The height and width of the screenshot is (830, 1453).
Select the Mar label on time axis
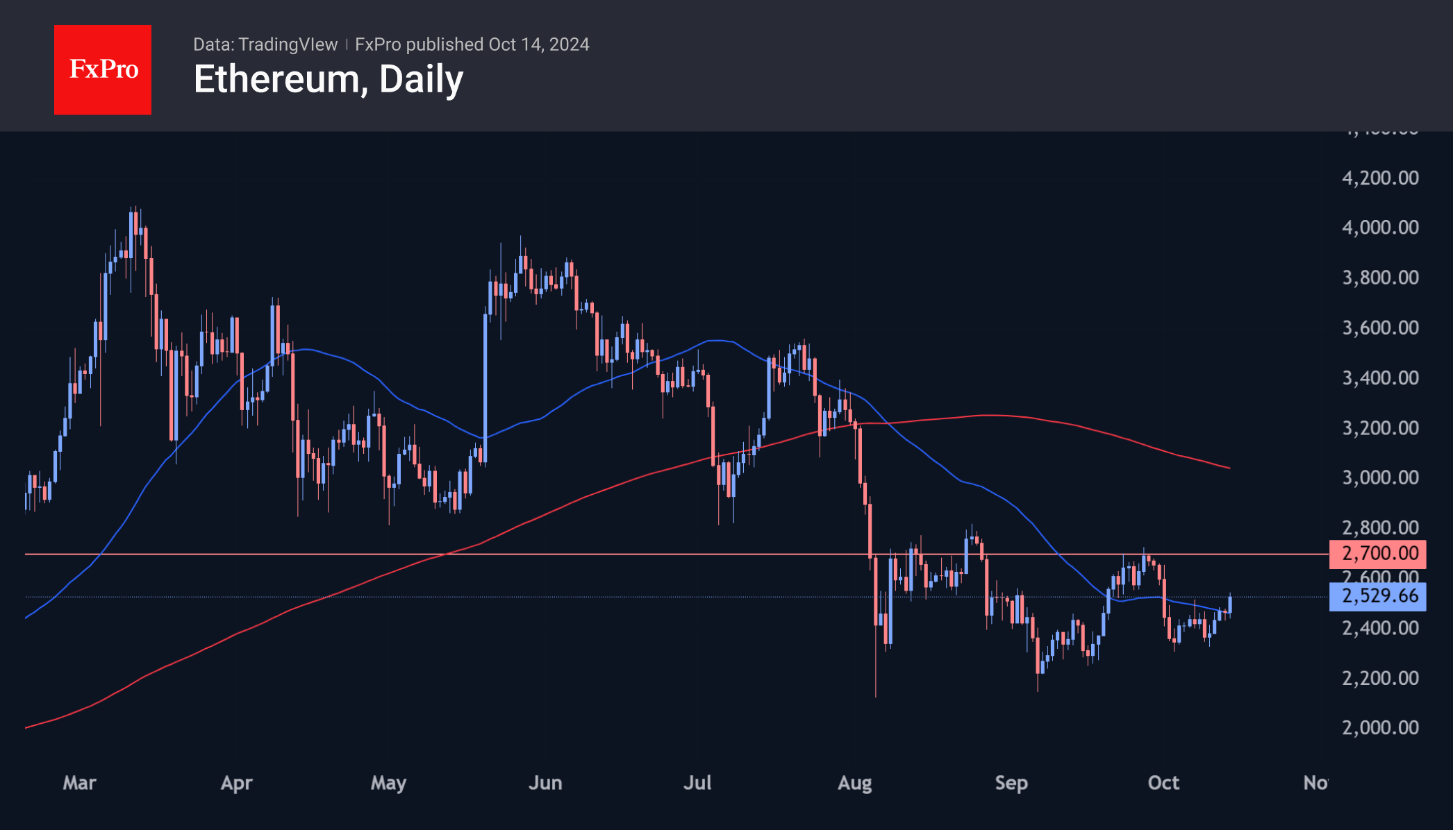coord(80,783)
